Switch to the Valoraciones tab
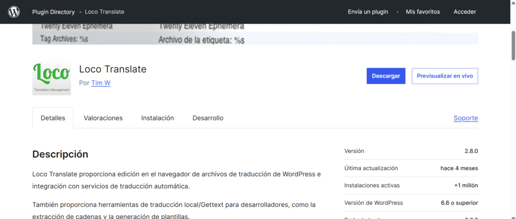Viewport: 516px width, 219px height. [x=103, y=118]
